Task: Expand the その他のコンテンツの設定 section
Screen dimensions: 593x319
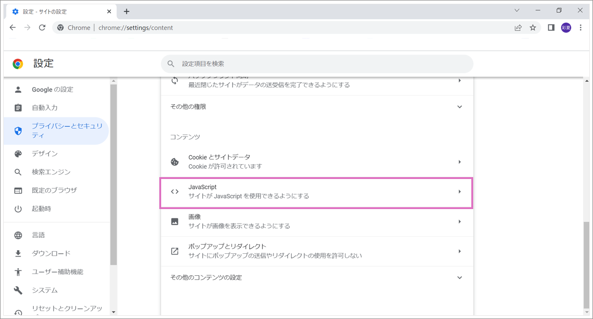Action: [x=317, y=278]
